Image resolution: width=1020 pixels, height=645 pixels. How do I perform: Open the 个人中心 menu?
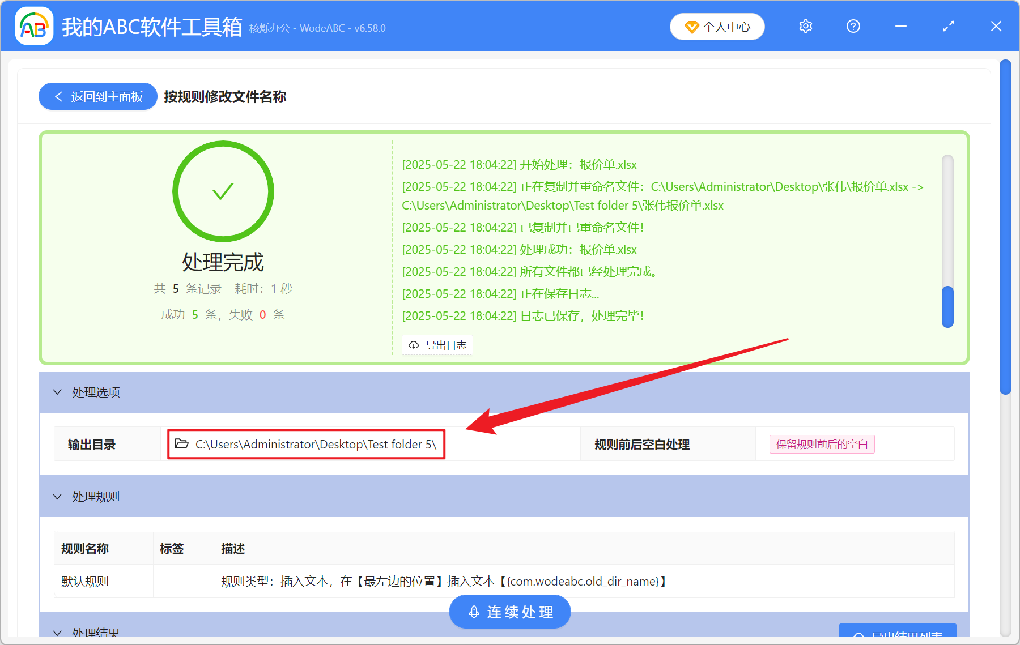click(x=717, y=26)
